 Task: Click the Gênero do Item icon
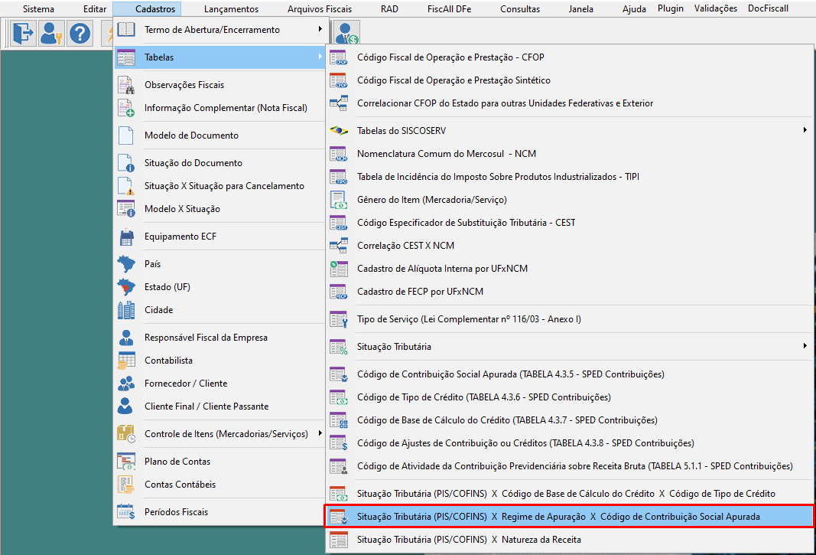point(338,200)
